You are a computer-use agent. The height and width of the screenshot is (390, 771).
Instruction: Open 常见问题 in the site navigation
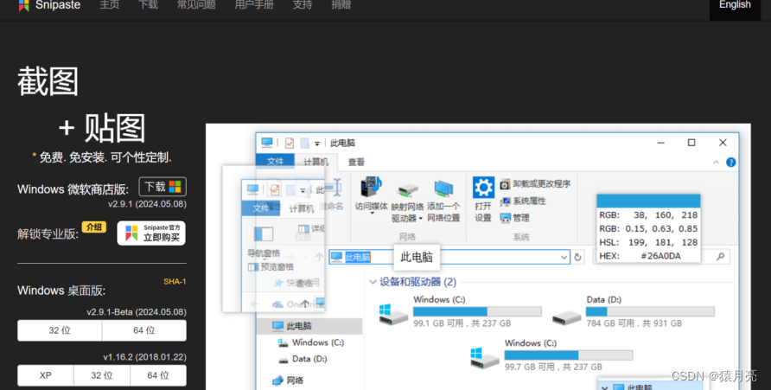(x=197, y=5)
